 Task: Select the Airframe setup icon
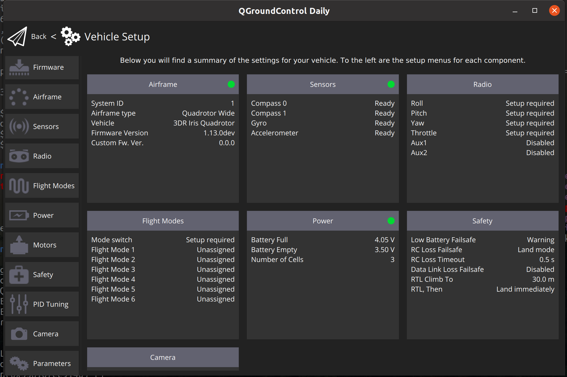coord(19,96)
